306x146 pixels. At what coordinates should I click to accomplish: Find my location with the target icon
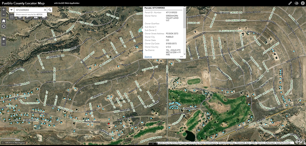pos(4,26)
